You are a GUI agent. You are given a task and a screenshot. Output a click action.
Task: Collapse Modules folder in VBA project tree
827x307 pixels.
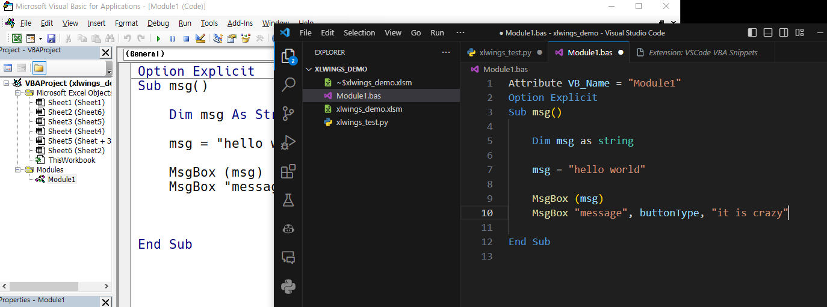pos(18,169)
